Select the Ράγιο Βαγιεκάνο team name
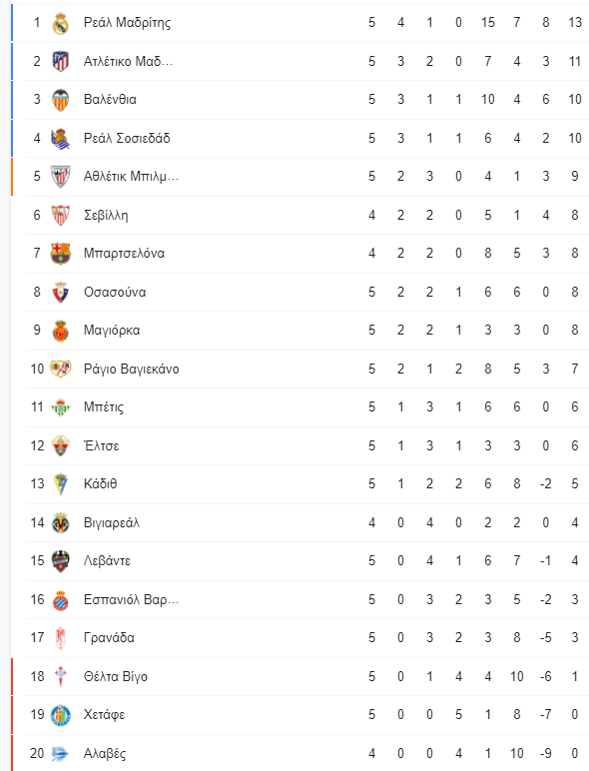The image size is (589, 771). pyautogui.click(x=131, y=369)
